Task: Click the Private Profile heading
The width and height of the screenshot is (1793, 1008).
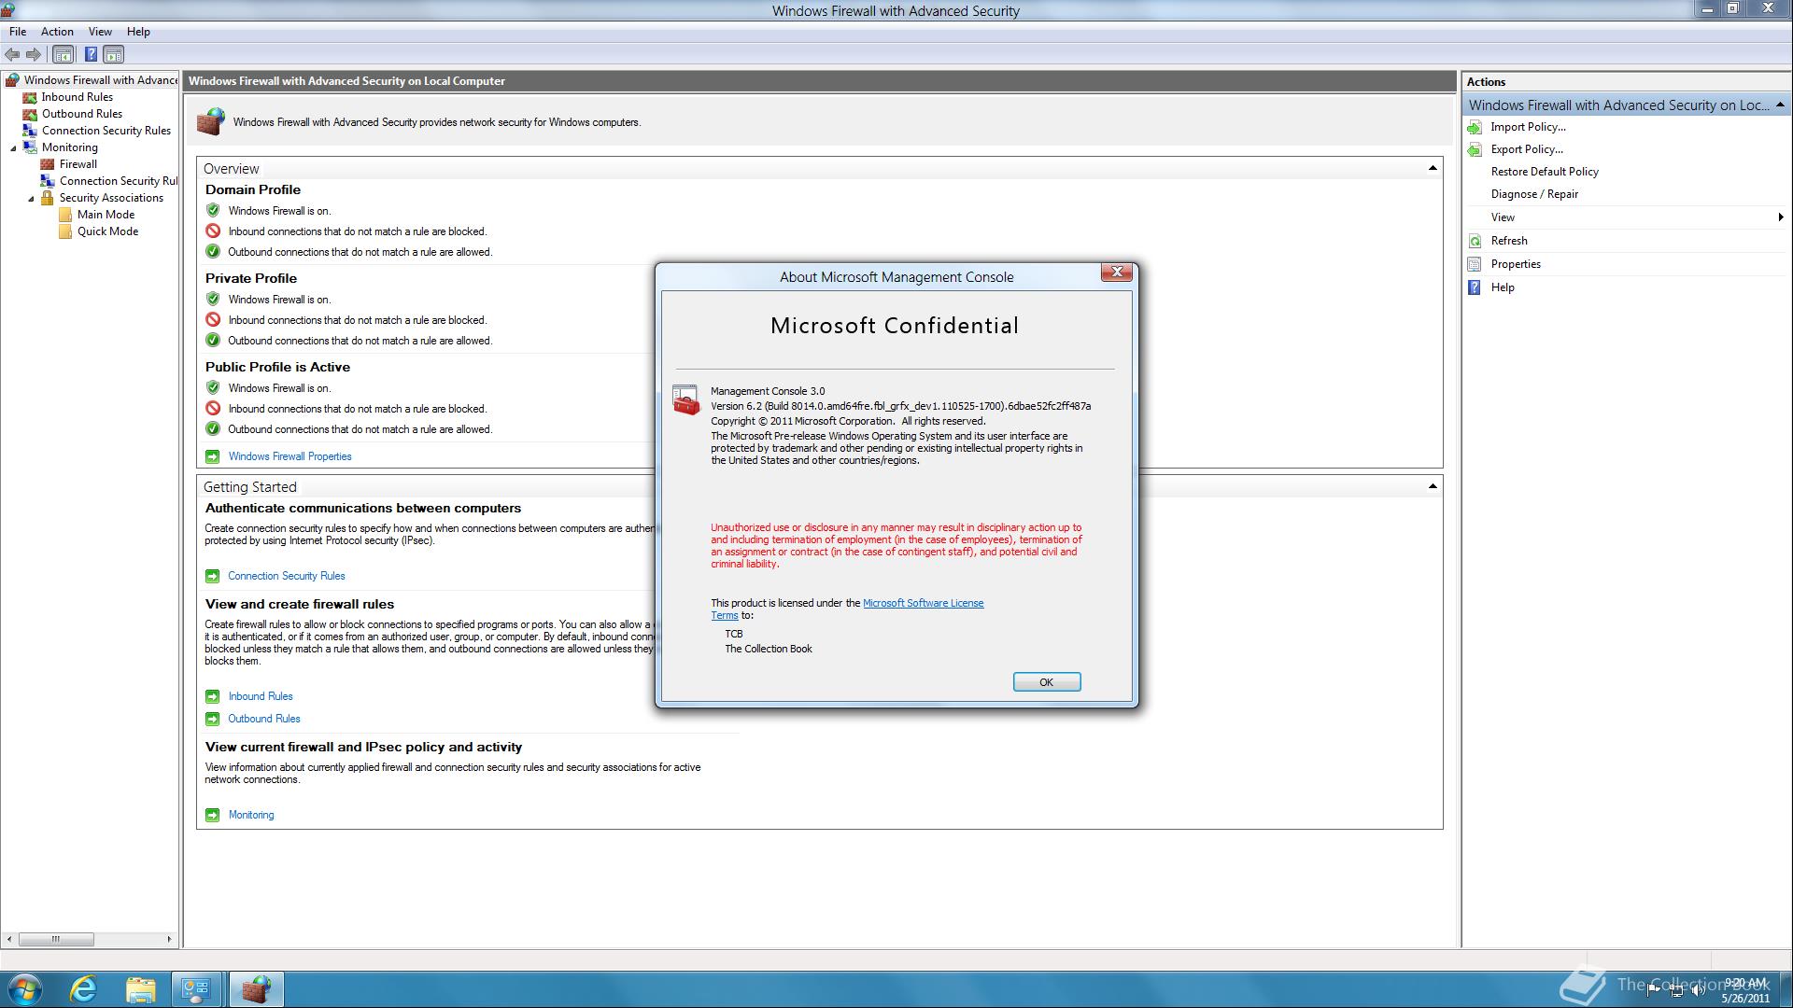Action: 250,278
